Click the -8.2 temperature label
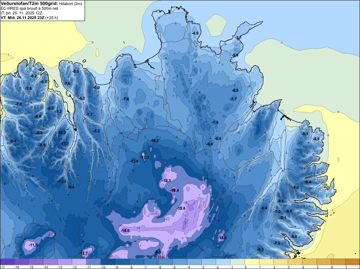The image size is (360, 269). pyautogui.click(x=96, y=131)
